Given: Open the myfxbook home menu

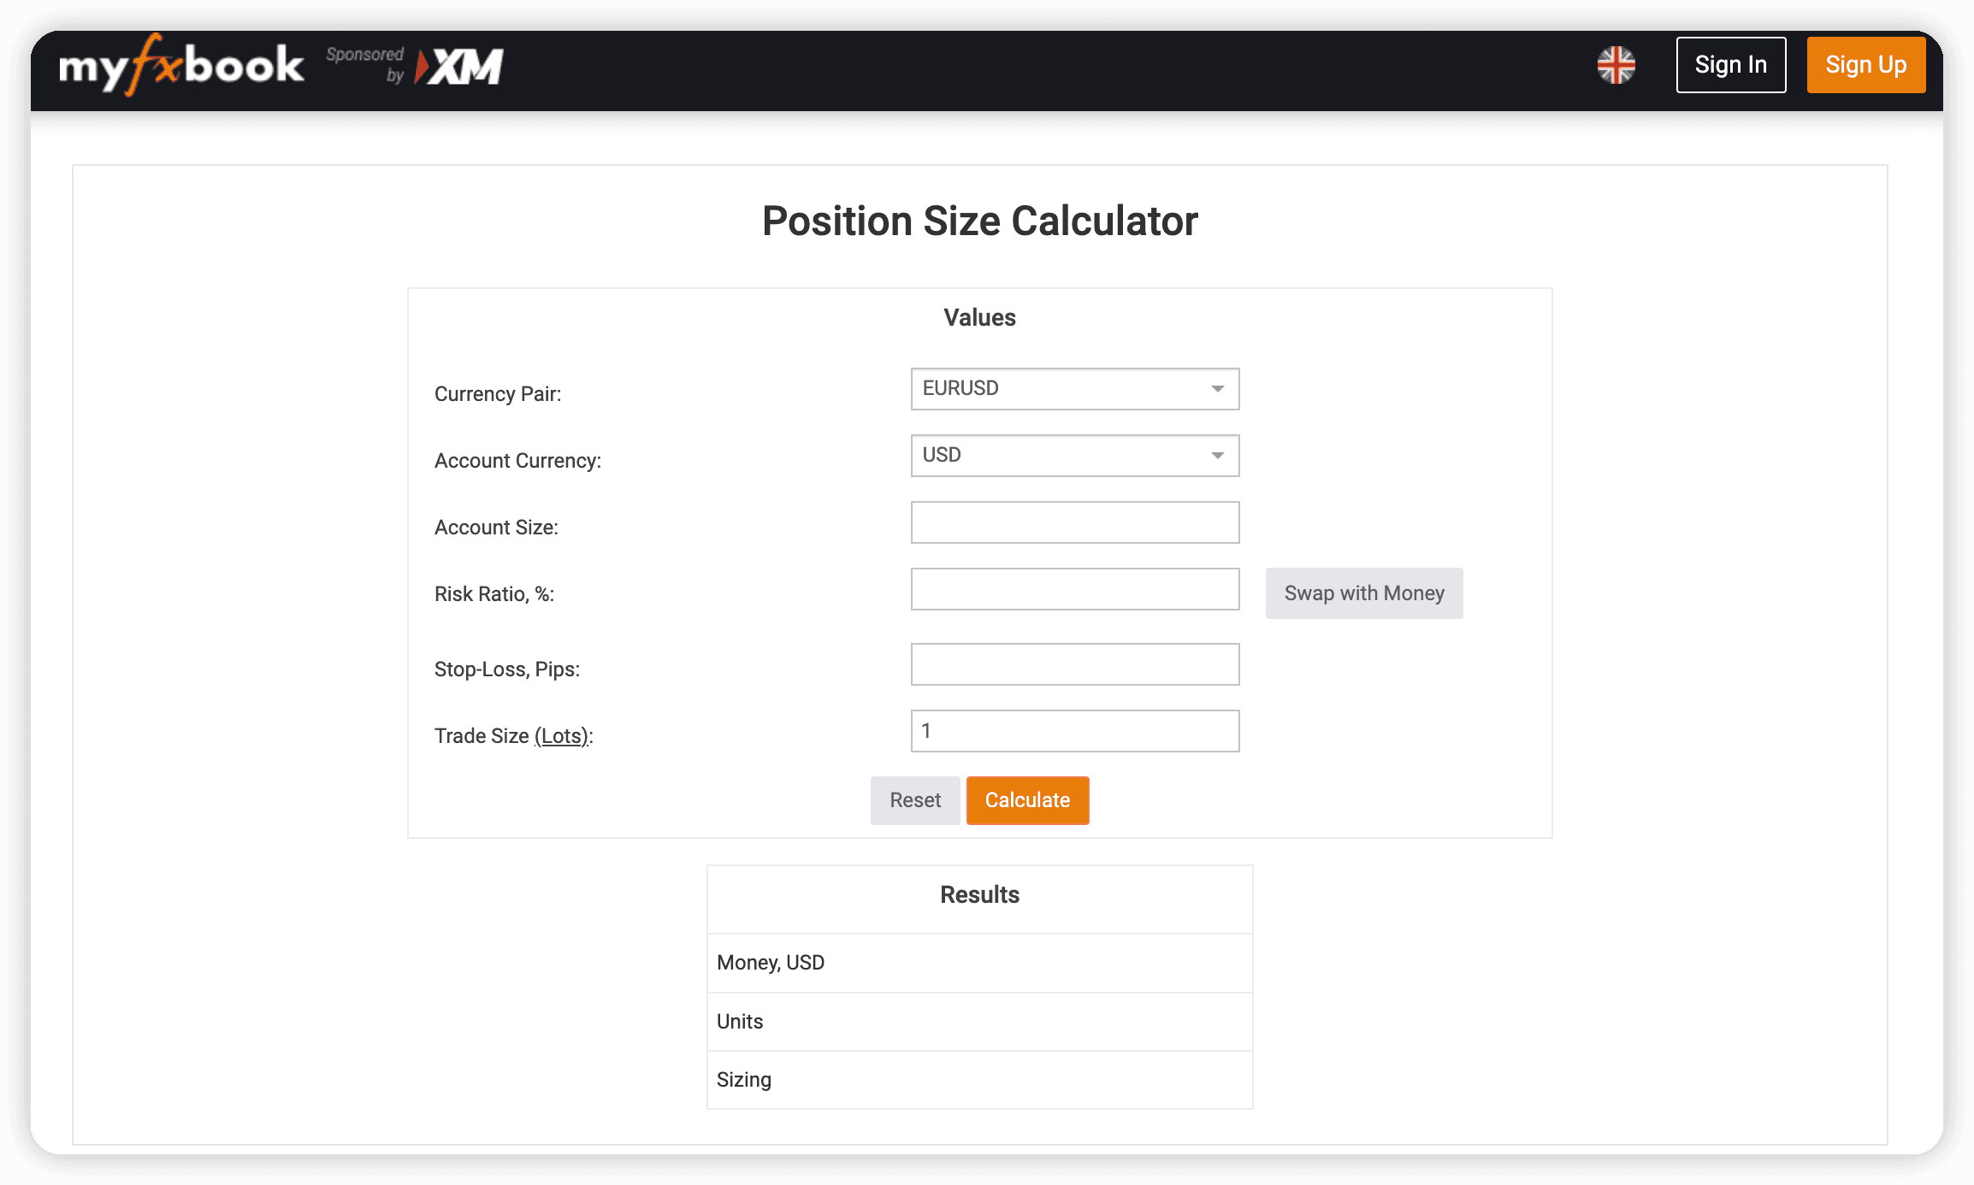Looking at the screenshot, I should (179, 63).
